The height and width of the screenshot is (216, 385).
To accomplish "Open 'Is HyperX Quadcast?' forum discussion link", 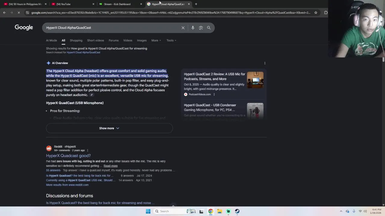I will click(x=100, y=203).
